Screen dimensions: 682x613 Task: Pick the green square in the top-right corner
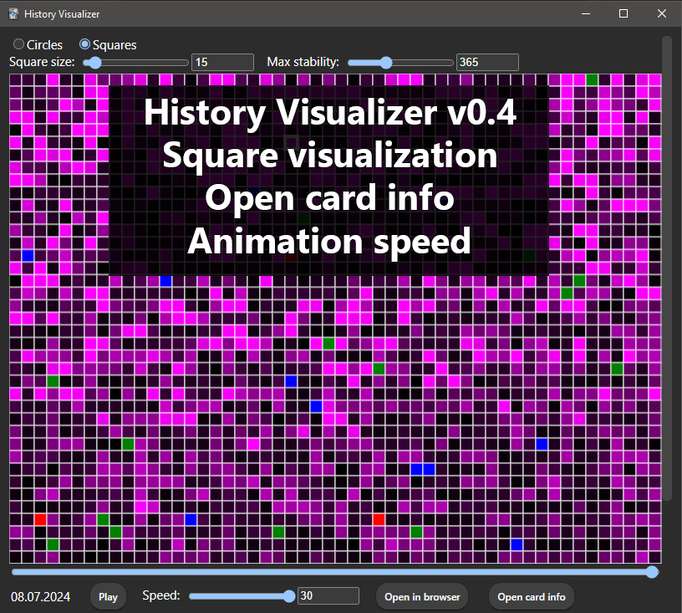click(x=592, y=79)
